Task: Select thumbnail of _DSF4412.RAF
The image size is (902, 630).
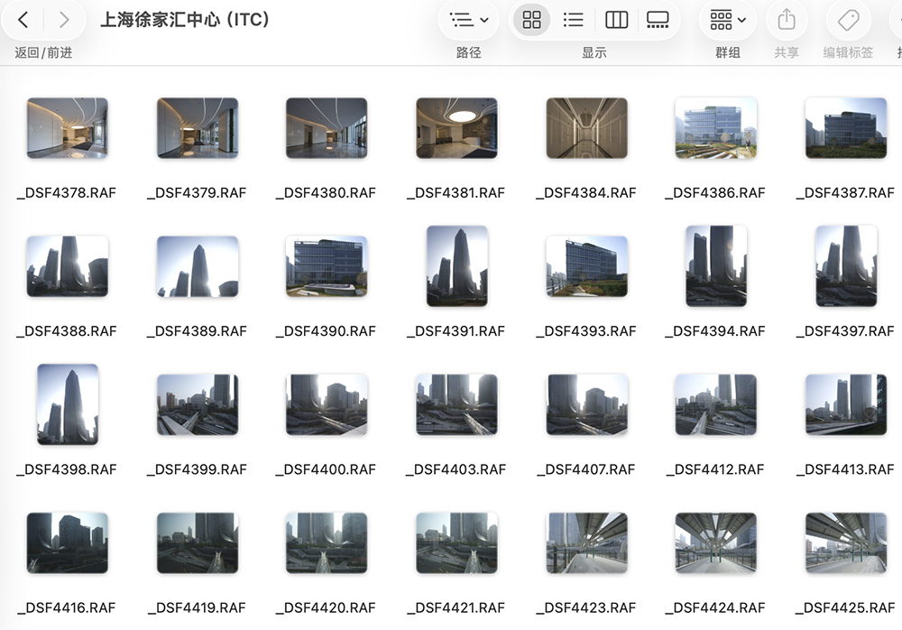Action: coord(716,404)
